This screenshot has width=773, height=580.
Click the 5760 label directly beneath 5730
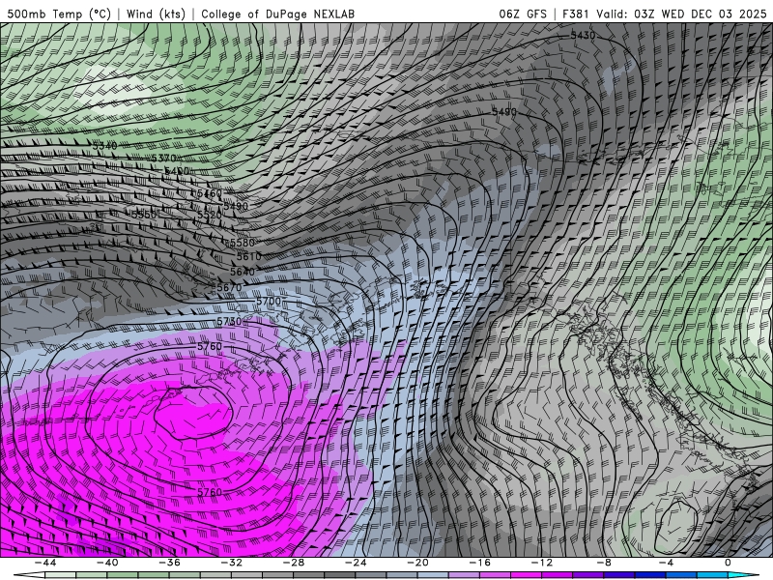click(210, 347)
